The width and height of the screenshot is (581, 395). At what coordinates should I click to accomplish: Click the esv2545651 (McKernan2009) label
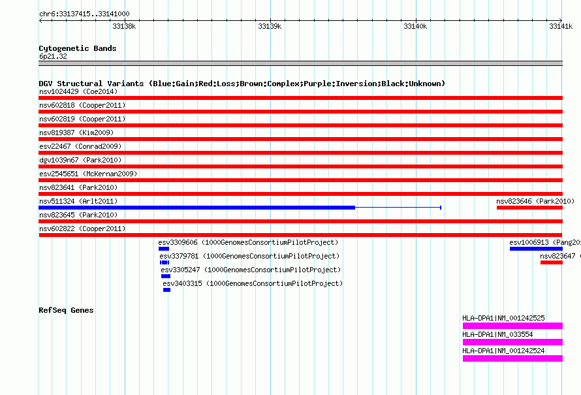click(88, 174)
